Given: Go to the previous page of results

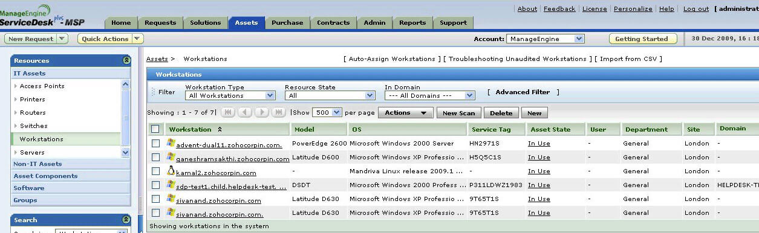Looking at the screenshot, I should (245, 112).
